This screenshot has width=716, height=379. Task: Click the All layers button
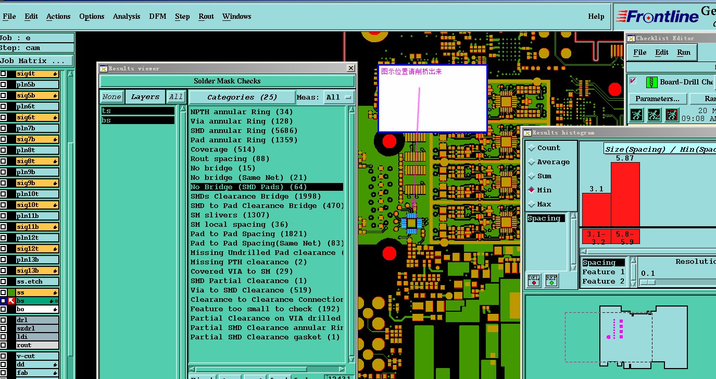(176, 97)
